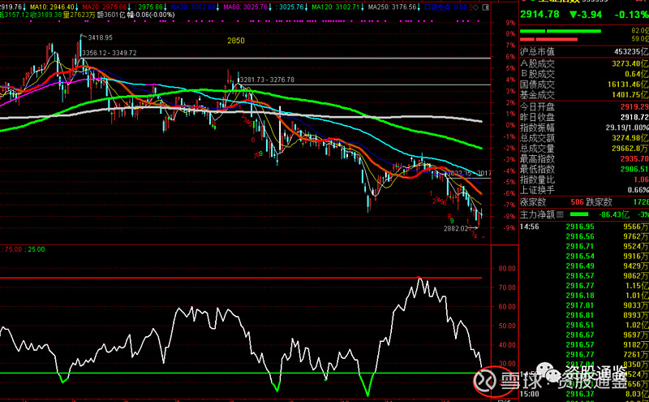Screen dimensions: 649x402
Task: Click the 14:56 tick trade row
Action: click(x=532, y=227)
